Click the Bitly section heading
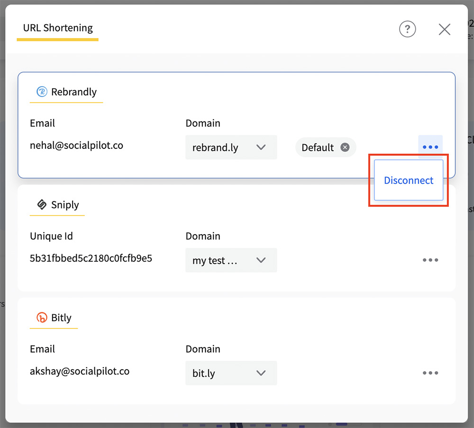Viewport: 474px width, 428px height. pos(61,318)
